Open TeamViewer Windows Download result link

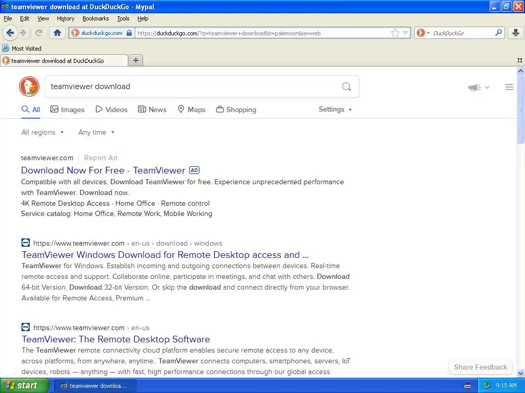tap(165, 255)
